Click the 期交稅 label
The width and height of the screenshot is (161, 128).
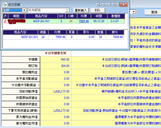click(34, 66)
